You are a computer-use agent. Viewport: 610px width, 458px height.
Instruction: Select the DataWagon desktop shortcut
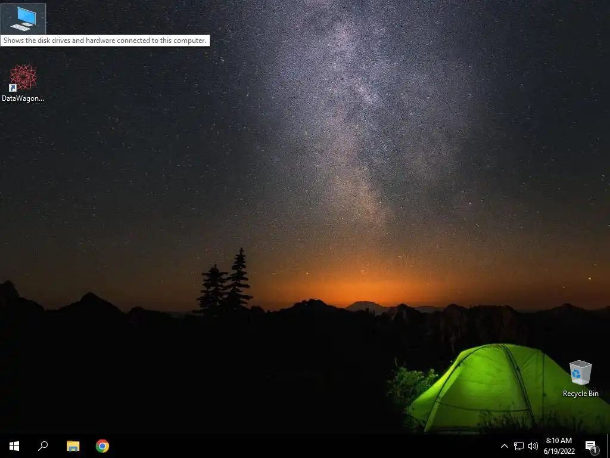pyautogui.click(x=23, y=83)
